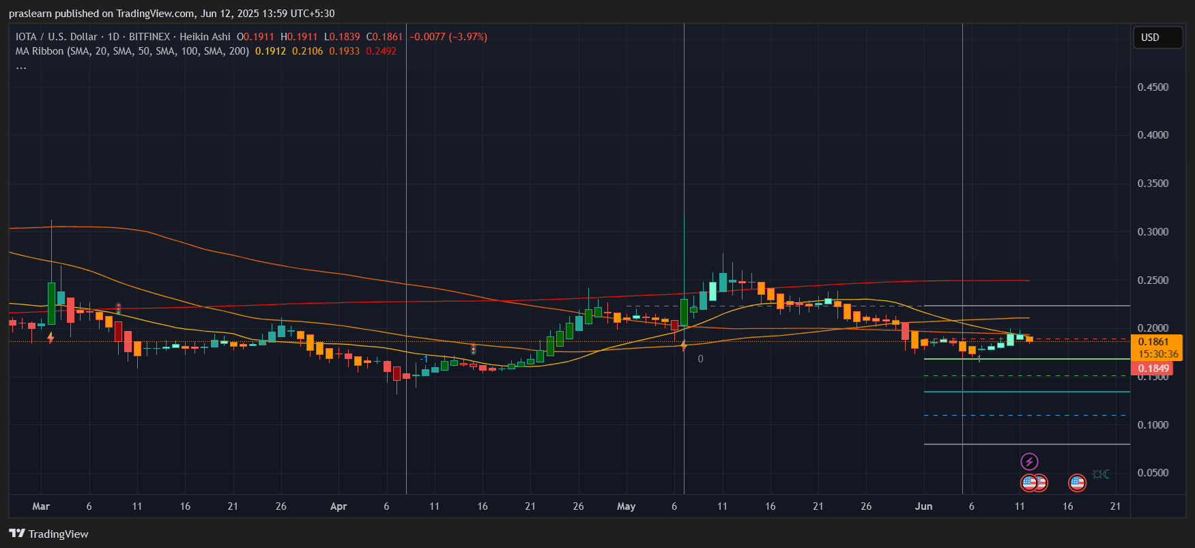Click the traffic light marker near April 15
Image resolution: width=1195 pixels, height=548 pixels.
(473, 349)
